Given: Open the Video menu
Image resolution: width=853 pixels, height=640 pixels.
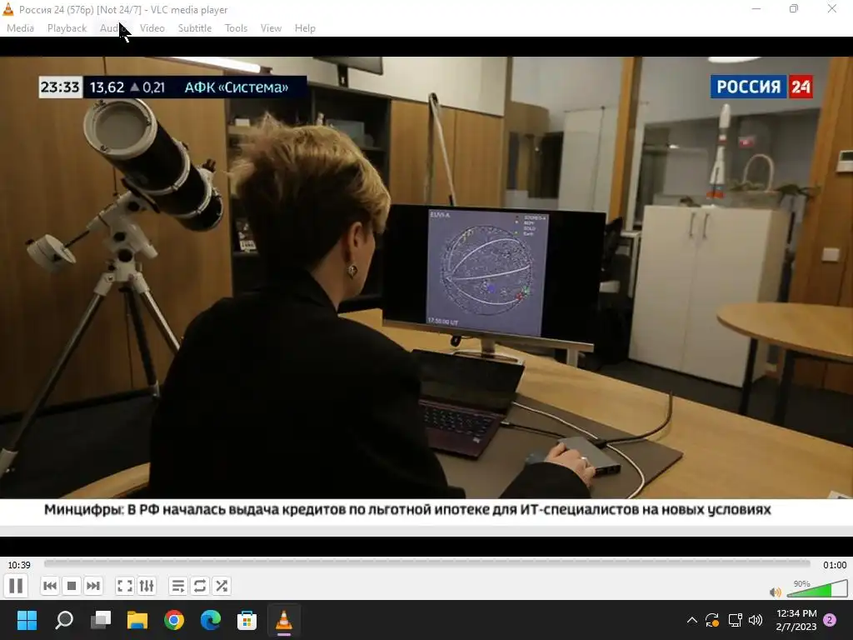Looking at the screenshot, I should [x=152, y=28].
